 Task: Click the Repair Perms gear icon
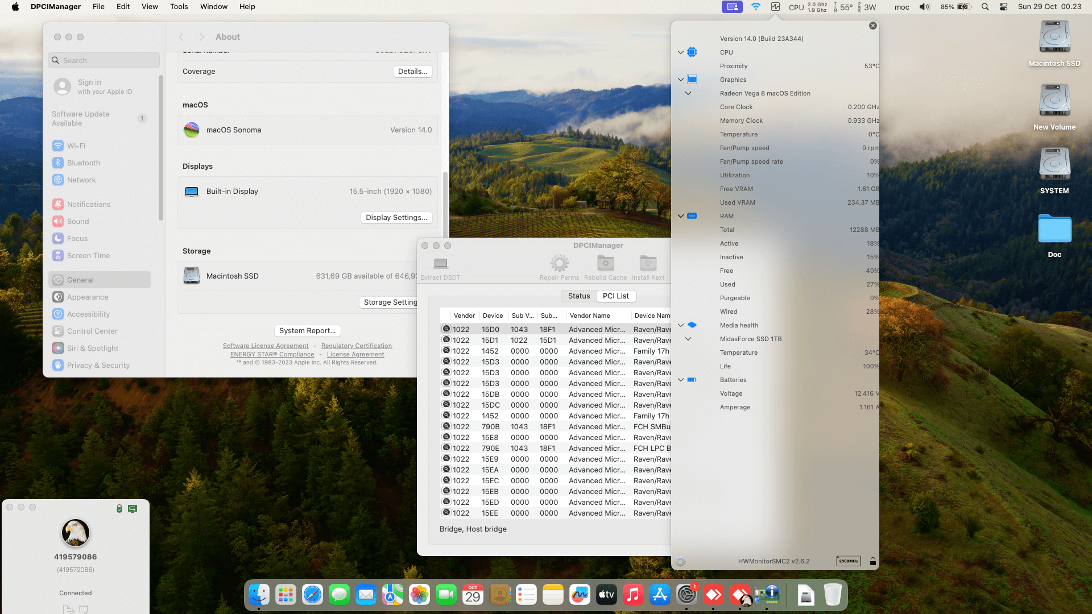[559, 263]
